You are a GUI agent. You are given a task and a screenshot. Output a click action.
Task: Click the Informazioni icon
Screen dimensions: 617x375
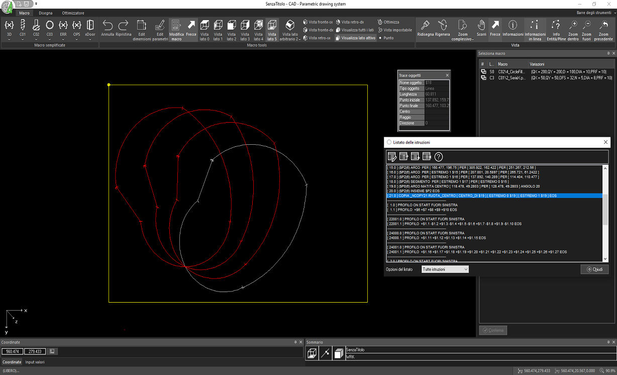pos(513,25)
